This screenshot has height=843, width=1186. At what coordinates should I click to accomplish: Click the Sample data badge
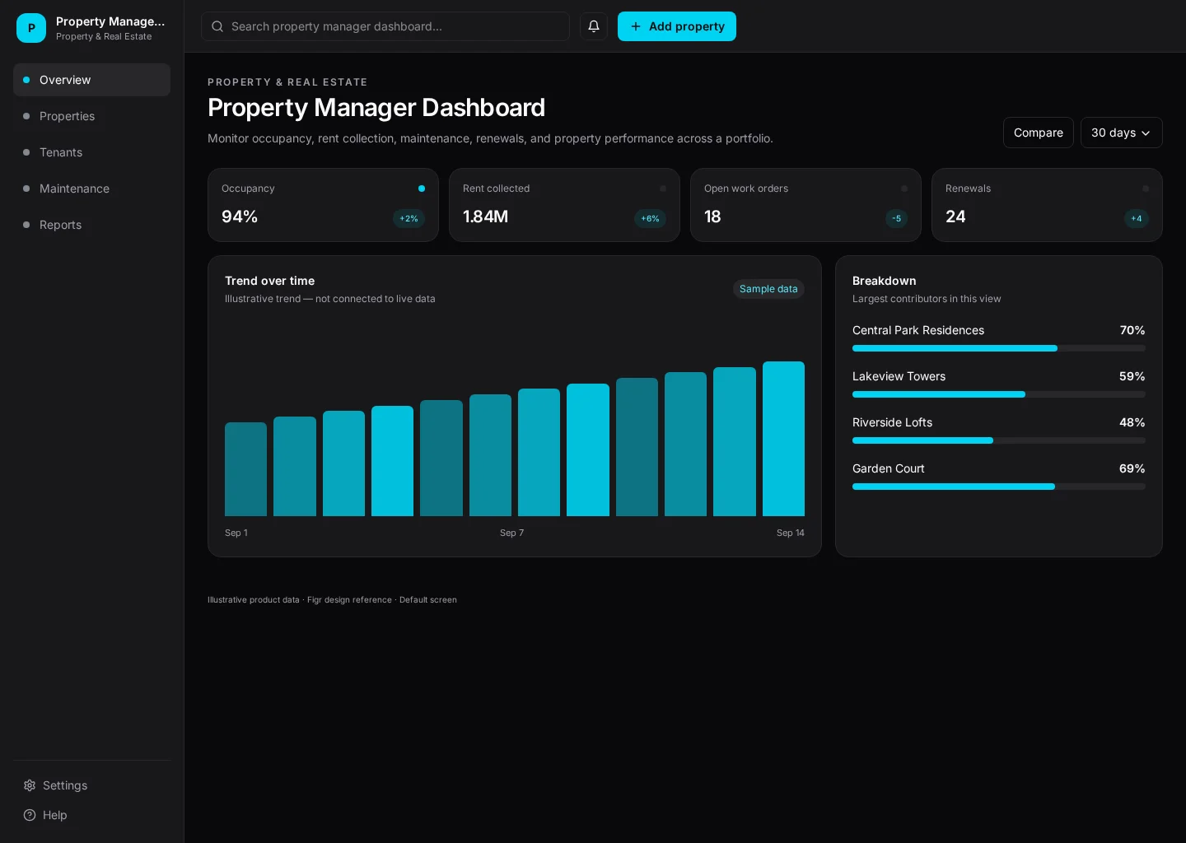[x=768, y=289]
